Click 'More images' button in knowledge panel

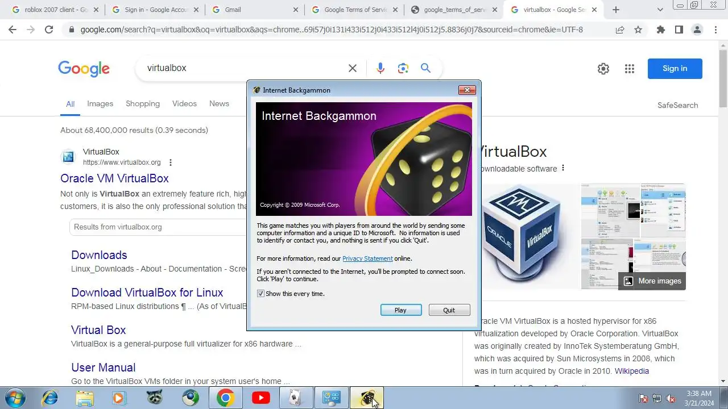(652, 281)
